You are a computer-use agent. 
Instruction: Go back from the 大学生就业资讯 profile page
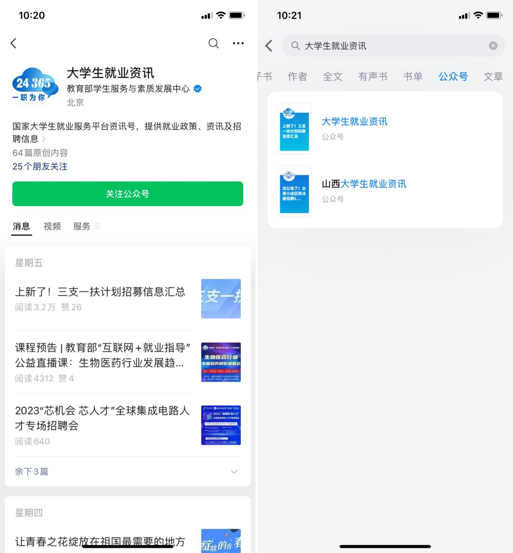coord(13,43)
